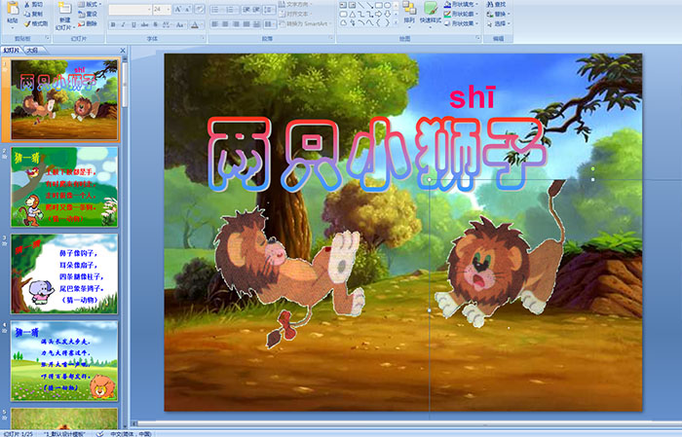
Task: Select the Left Brace shape
Action: (378, 23)
